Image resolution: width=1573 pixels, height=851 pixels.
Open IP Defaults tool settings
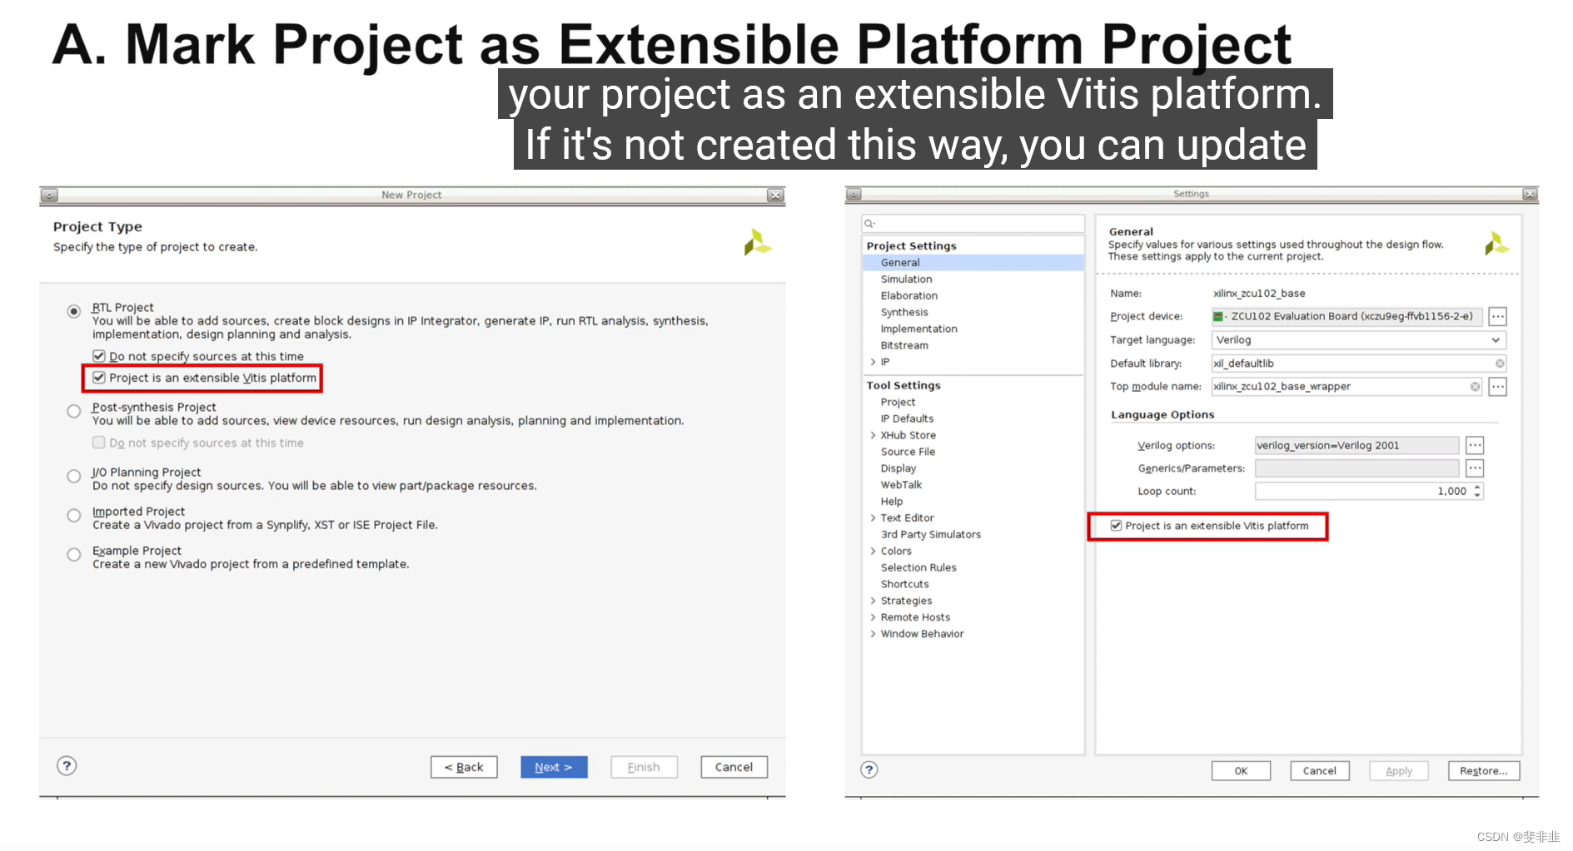click(907, 418)
